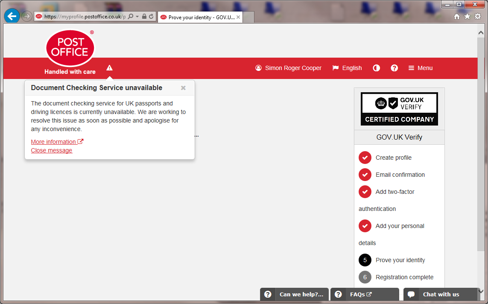Close the browser window
488x304 pixels.
(x=475, y=5)
